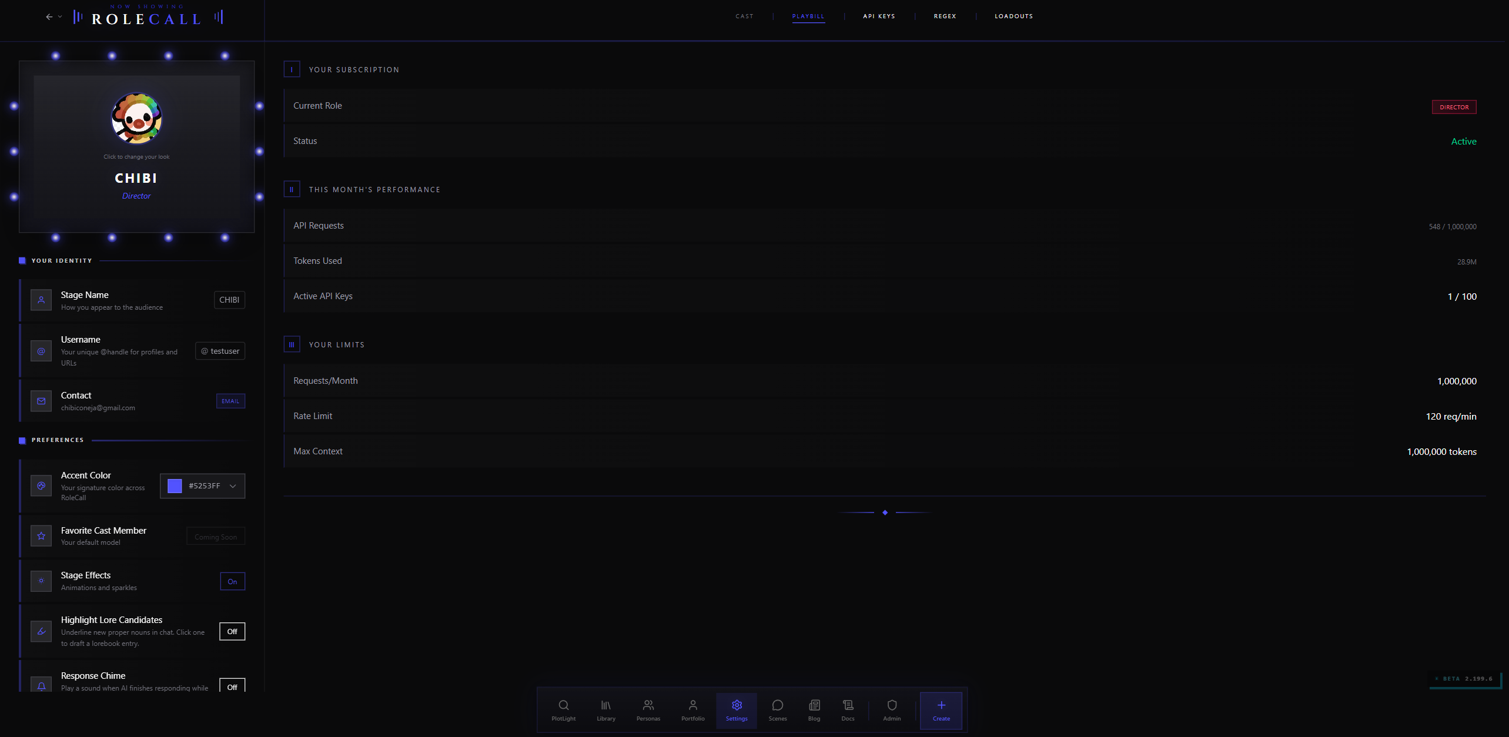Viewport: 1509px width, 737px height.
Task: Edit the testuser username field
Action: click(220, 351)
